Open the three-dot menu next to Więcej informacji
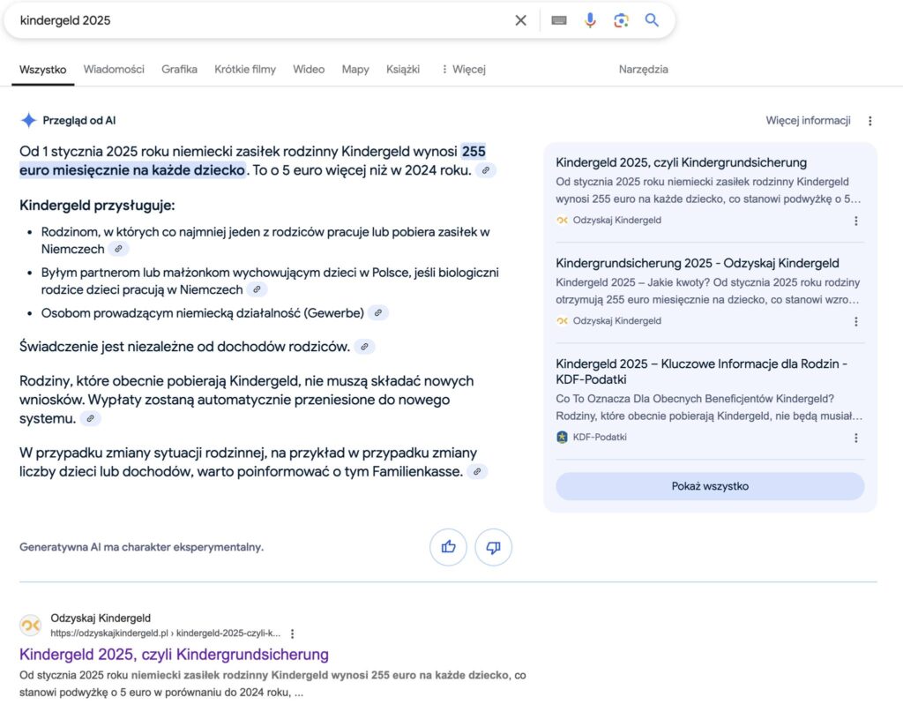903x712 pixels. pos(870,120)
